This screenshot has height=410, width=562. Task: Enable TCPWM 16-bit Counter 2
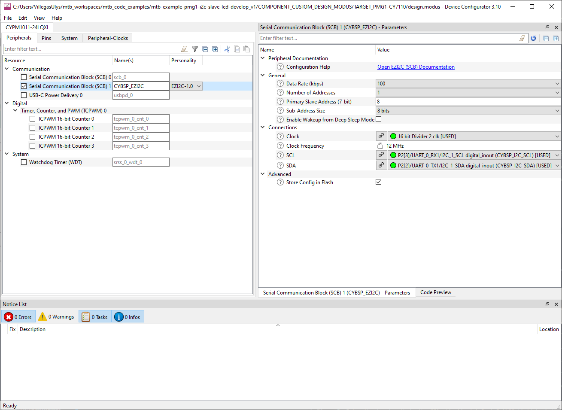tap(33, 137)
